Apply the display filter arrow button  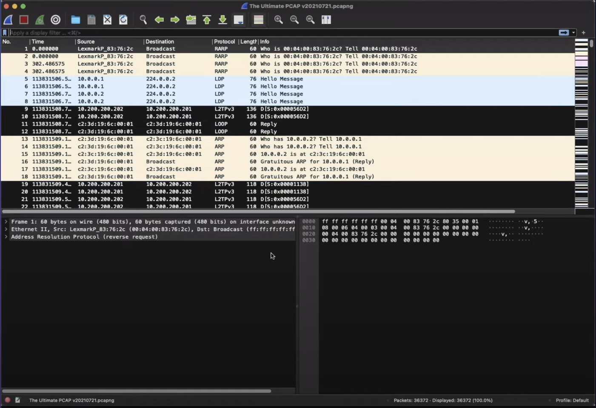point(564,32)
